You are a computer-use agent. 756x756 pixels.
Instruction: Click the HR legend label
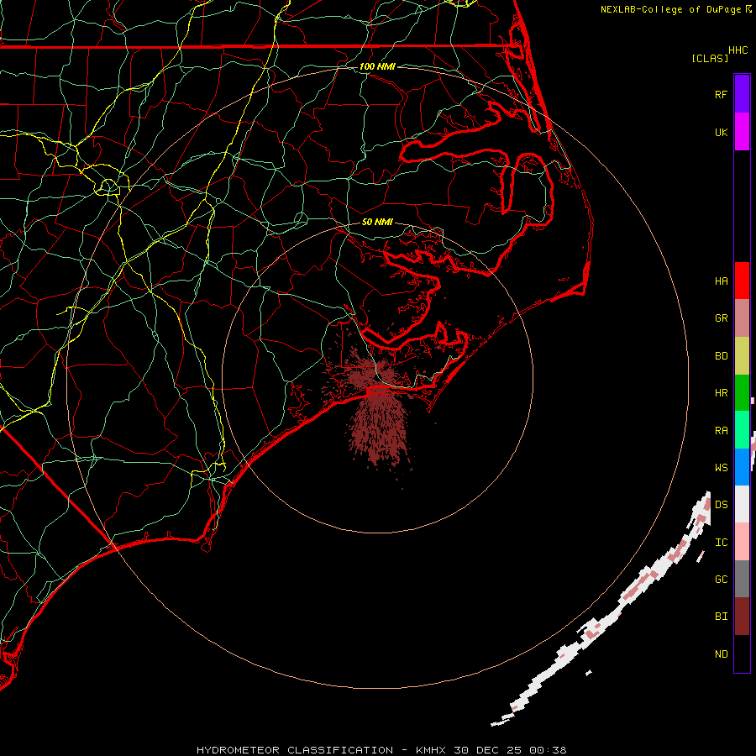[x=721, y=393]
